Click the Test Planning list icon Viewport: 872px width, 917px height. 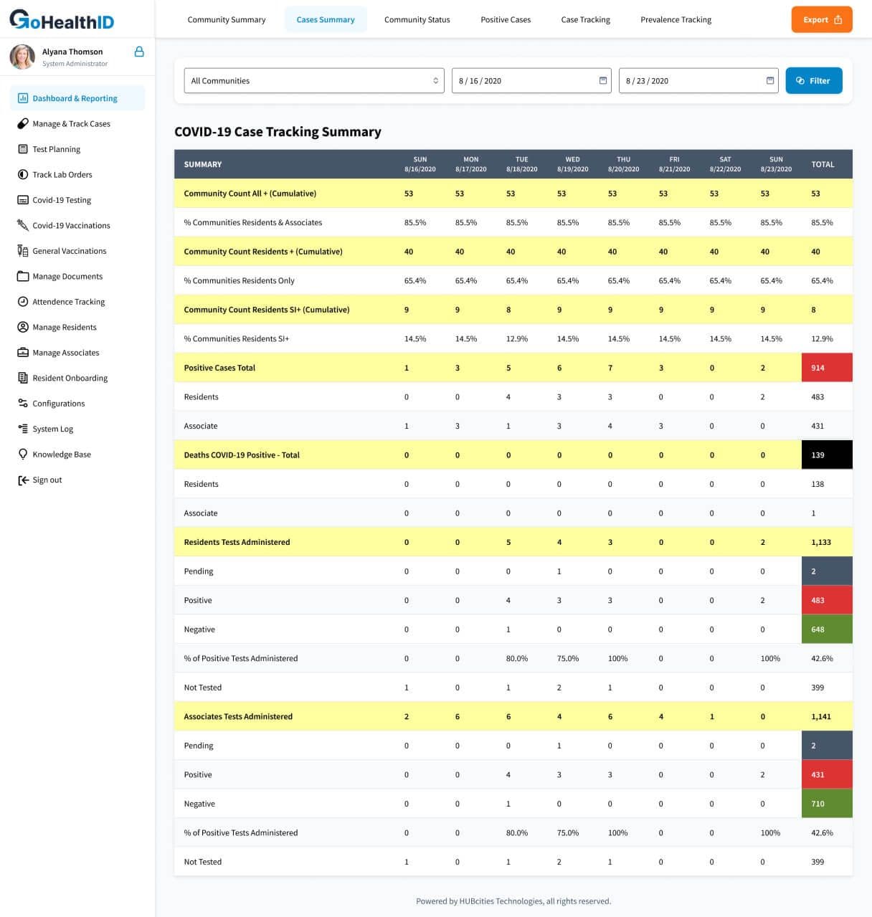point(23,149)
